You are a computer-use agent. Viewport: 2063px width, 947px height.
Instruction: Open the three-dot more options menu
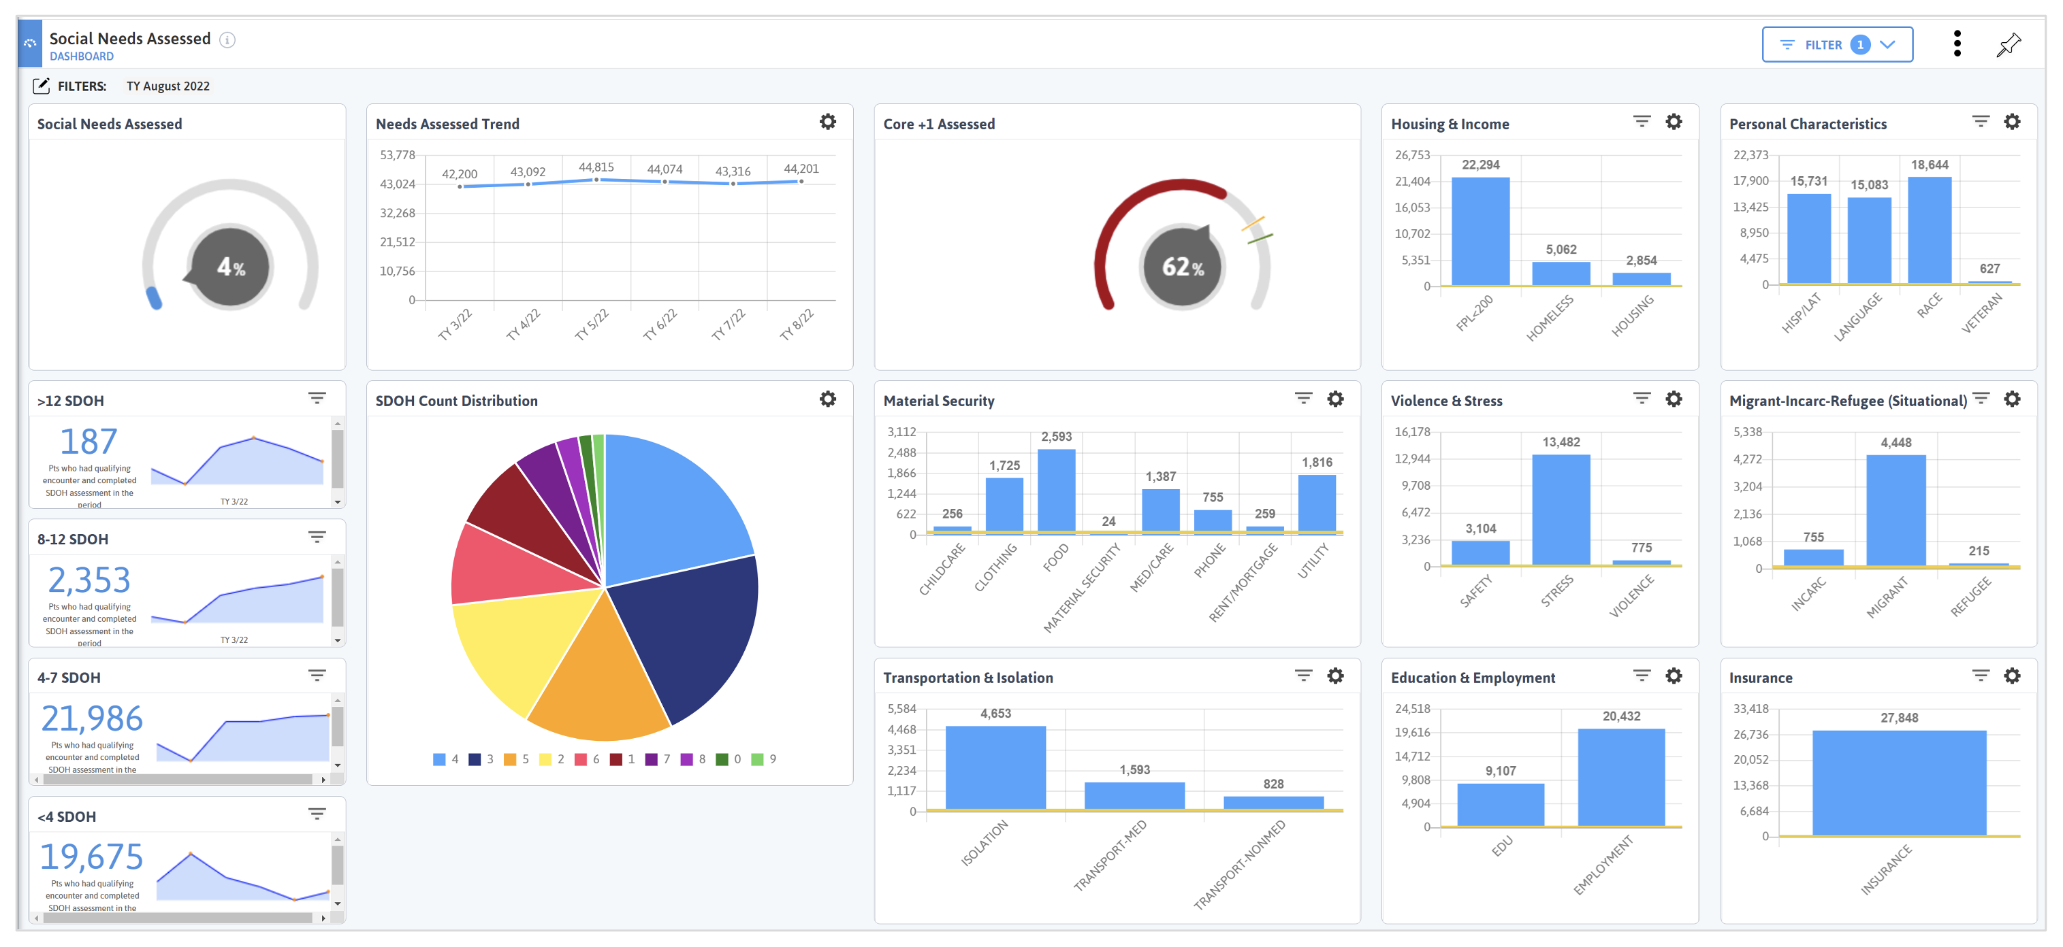click(x=1957, y=44)
